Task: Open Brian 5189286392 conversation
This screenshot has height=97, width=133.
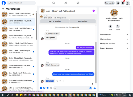Action: pyautogui.click(x=18, y=52)
